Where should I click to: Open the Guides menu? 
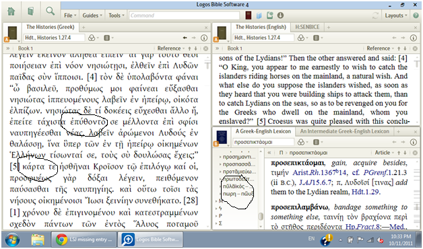click(92, 15)
